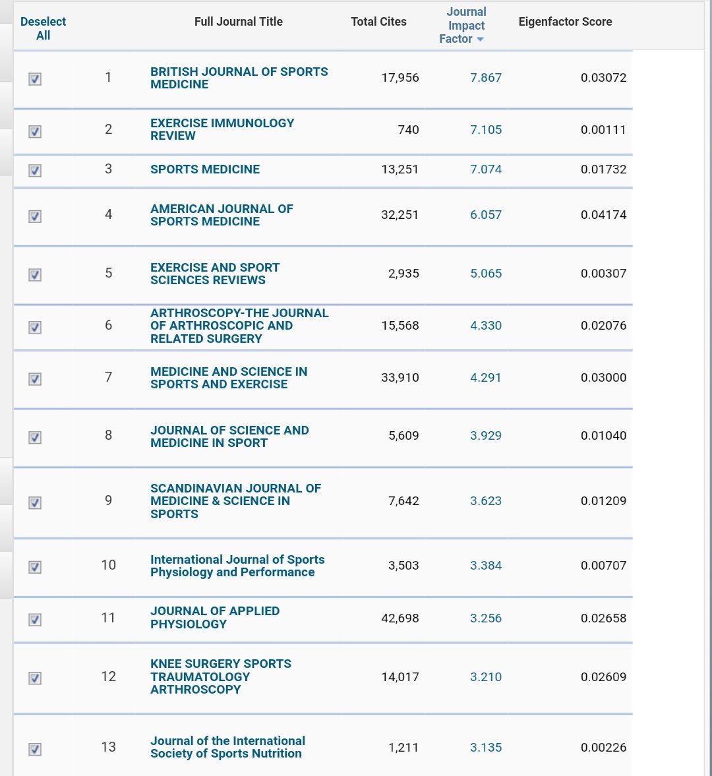This screenshot has height=776, width=712.
Task: Uncheck Journal of Applied Physiology checkbox
Action: pos(35,620)
